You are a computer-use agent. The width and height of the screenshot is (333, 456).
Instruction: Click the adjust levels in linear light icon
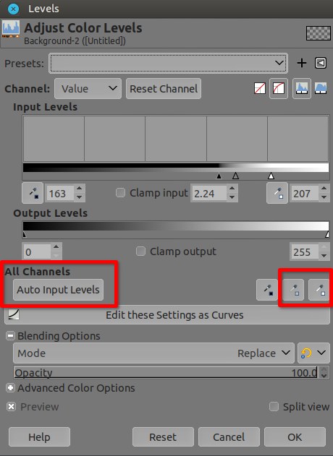(x=260, y=88)
